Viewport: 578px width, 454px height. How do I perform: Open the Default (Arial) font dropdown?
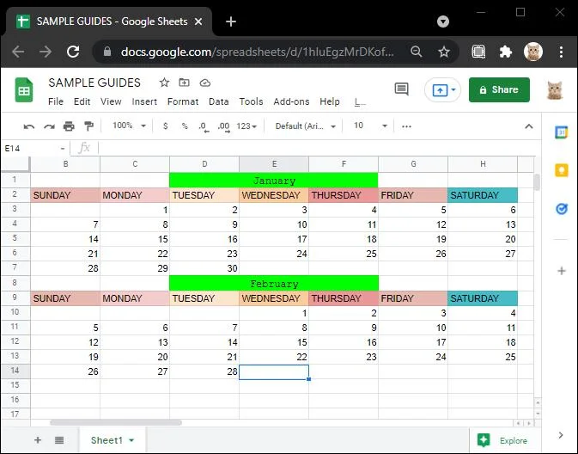click(x=305, y=126)
